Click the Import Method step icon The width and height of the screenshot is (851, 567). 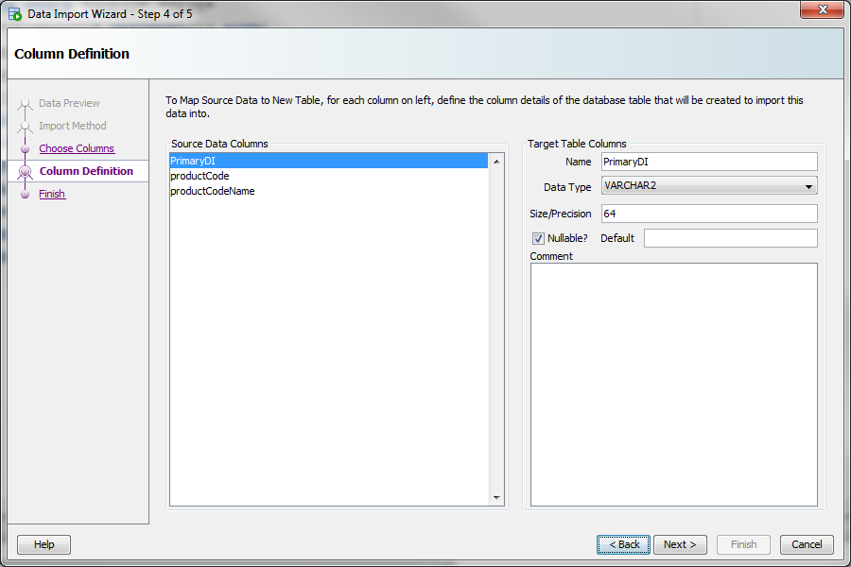click(25, 127)
